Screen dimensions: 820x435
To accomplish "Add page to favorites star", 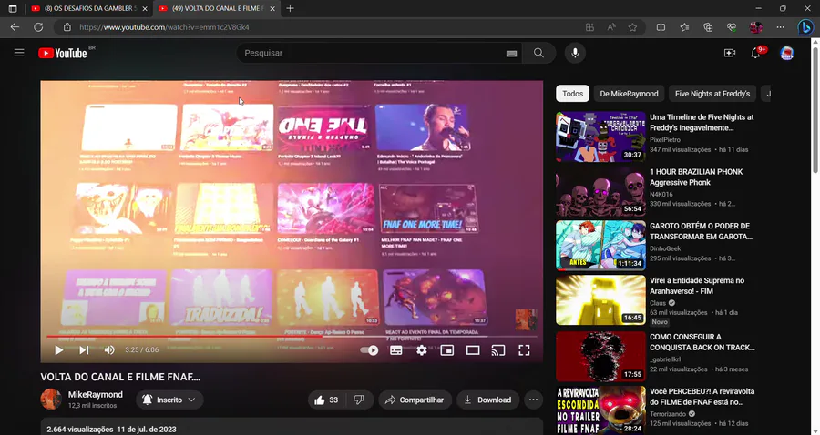I will coord(632,27).
